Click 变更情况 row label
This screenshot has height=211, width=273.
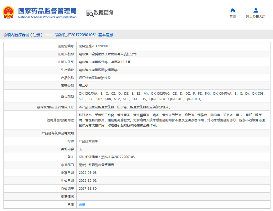[x=67, y=197]
